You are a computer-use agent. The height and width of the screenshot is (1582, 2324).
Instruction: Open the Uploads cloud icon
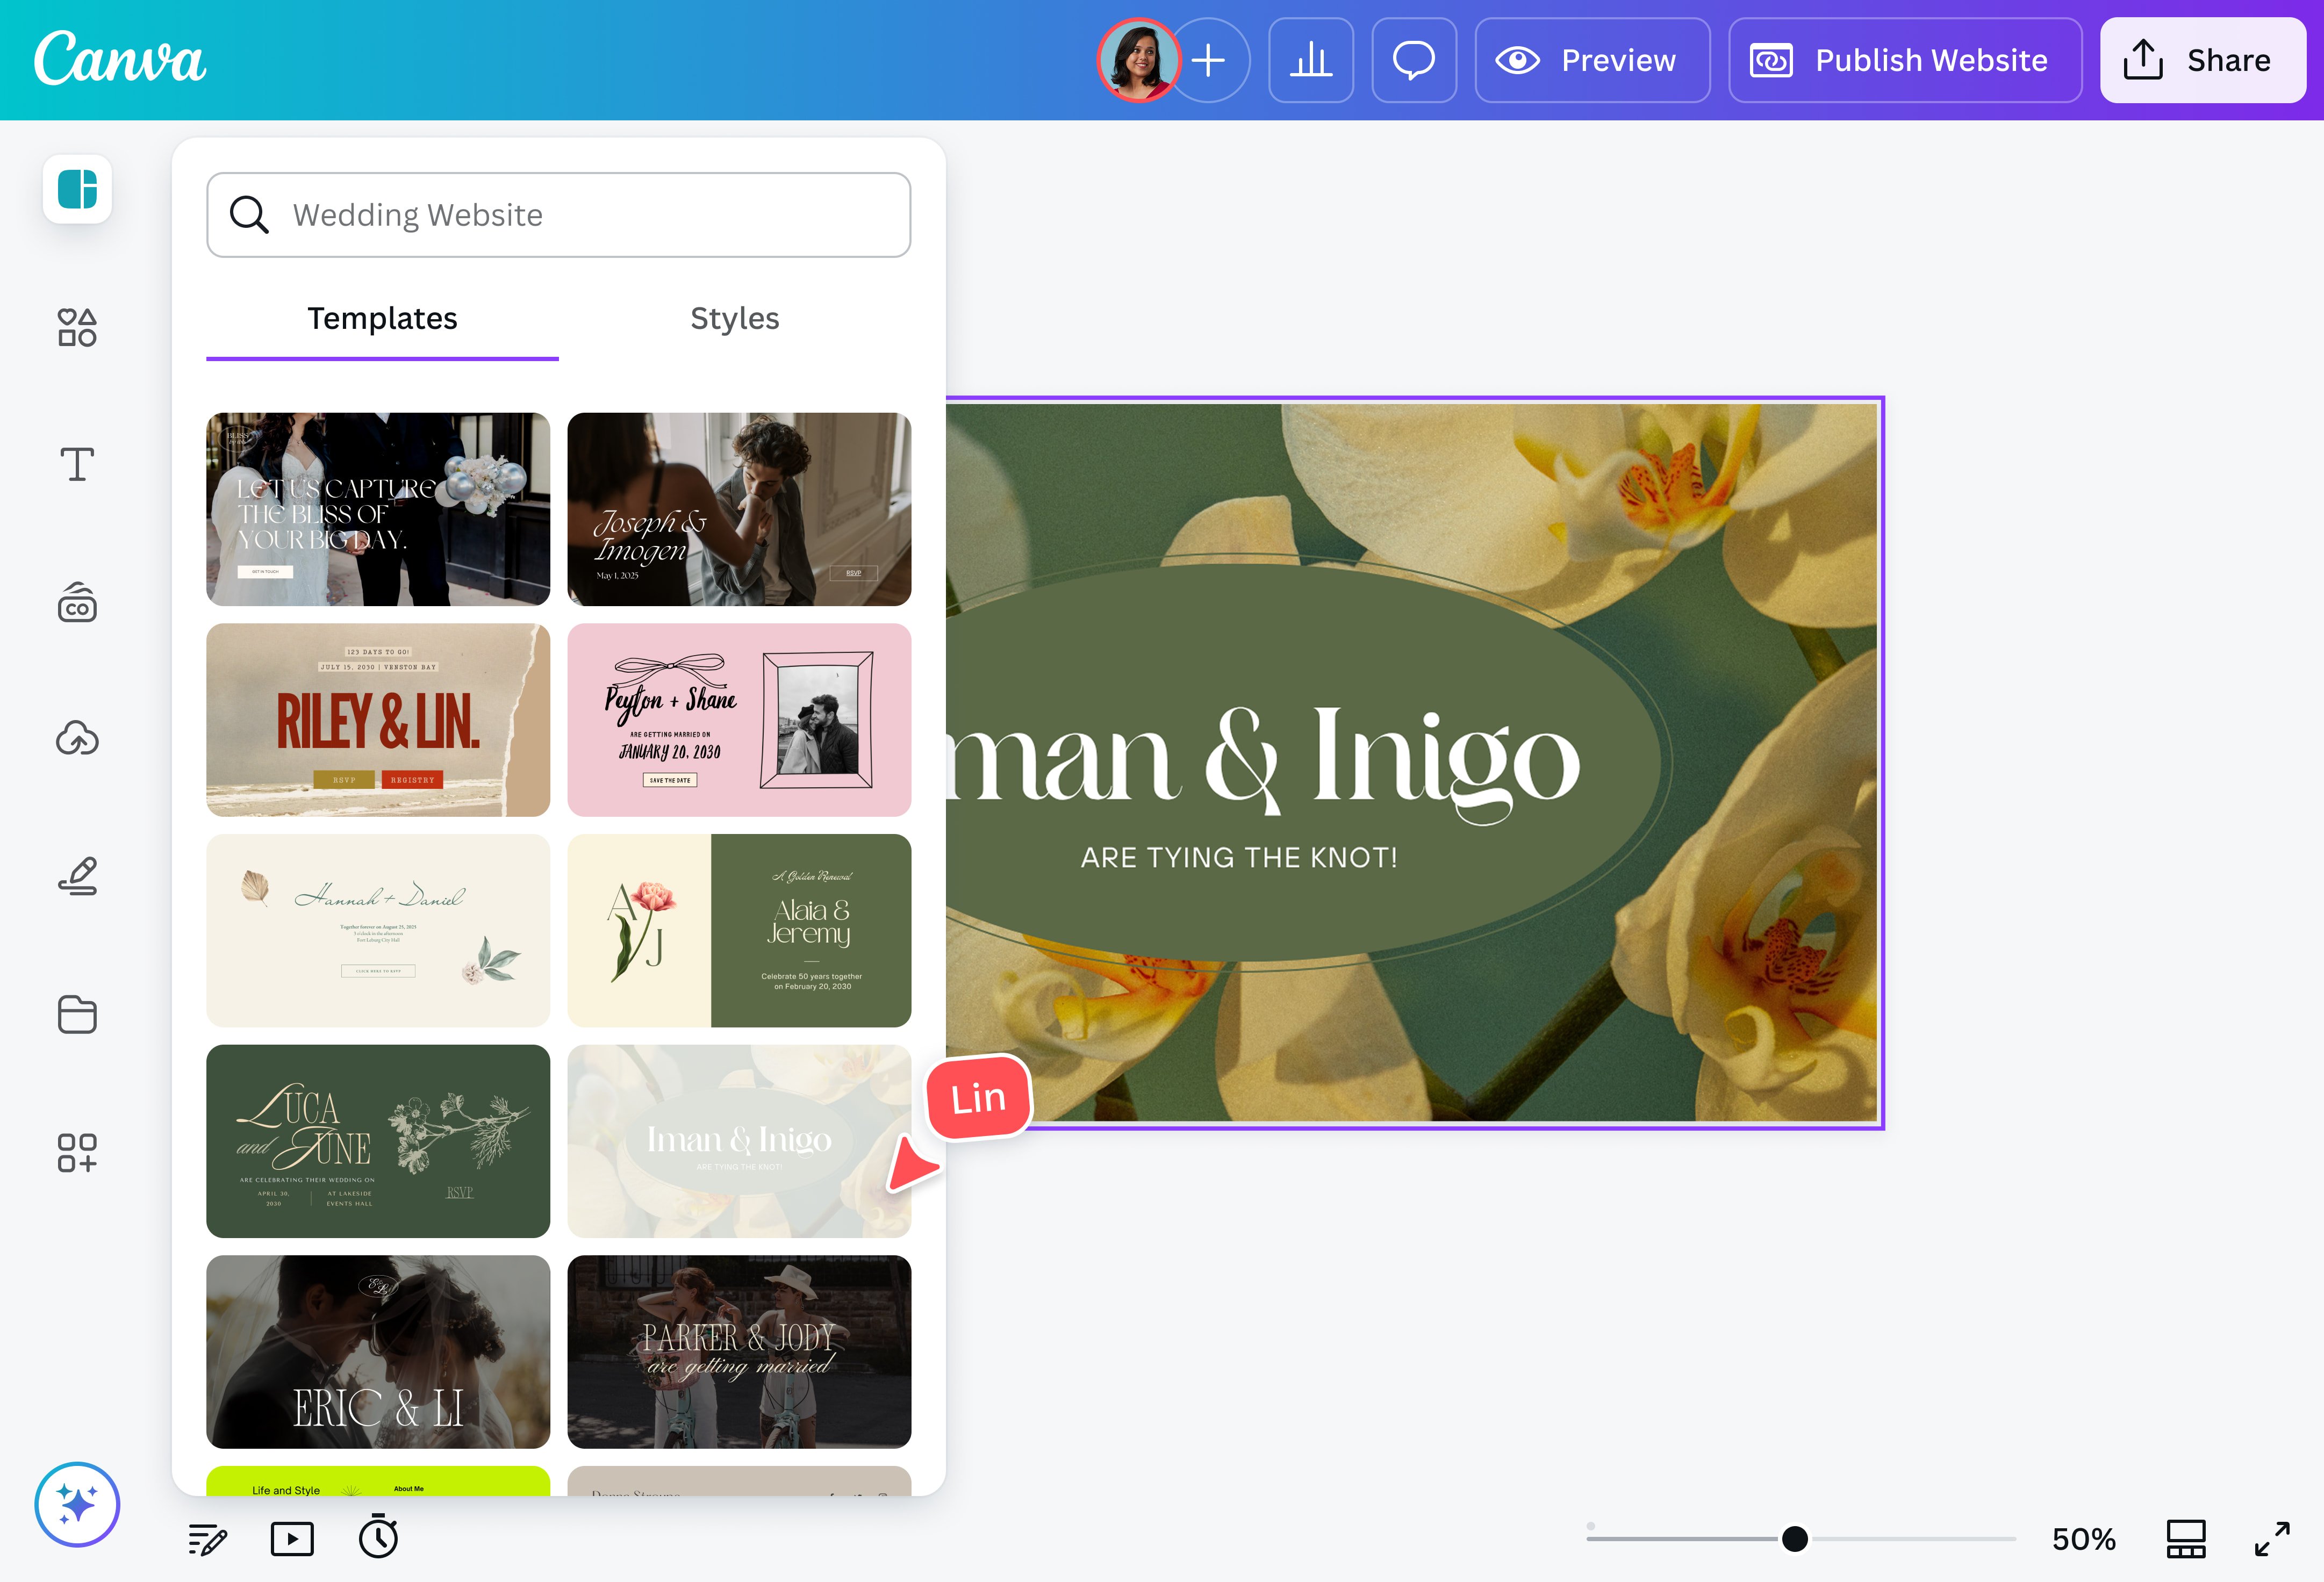coord(77,739)
